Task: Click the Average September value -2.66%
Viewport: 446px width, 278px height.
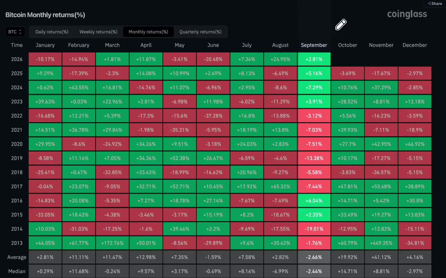Action: 314,257
